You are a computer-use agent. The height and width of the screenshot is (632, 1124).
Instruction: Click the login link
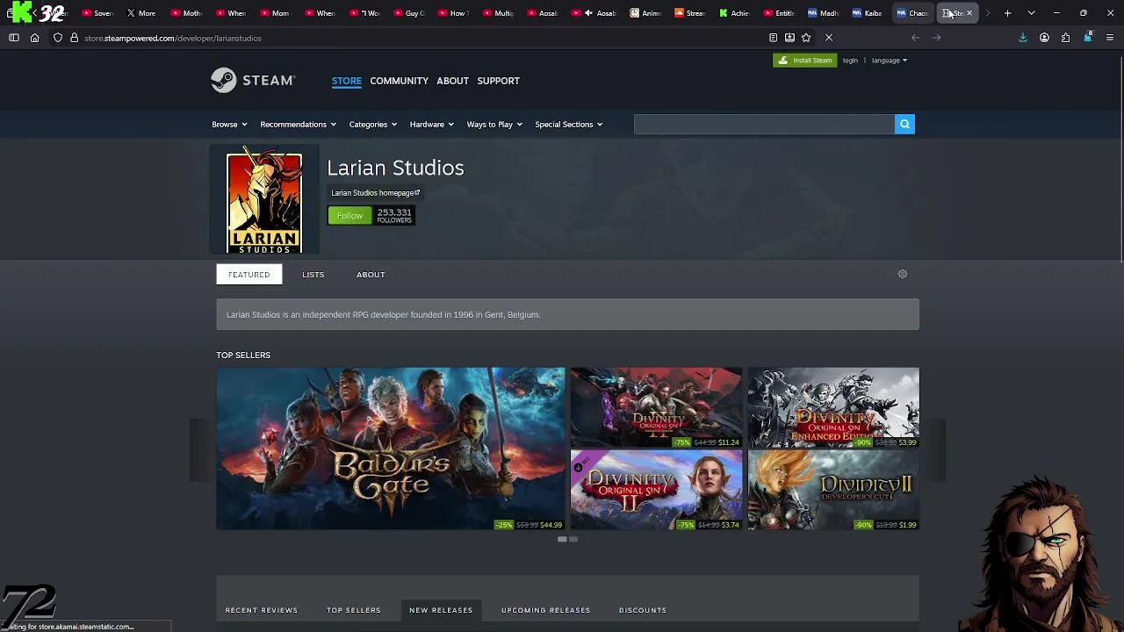point(850,61)
